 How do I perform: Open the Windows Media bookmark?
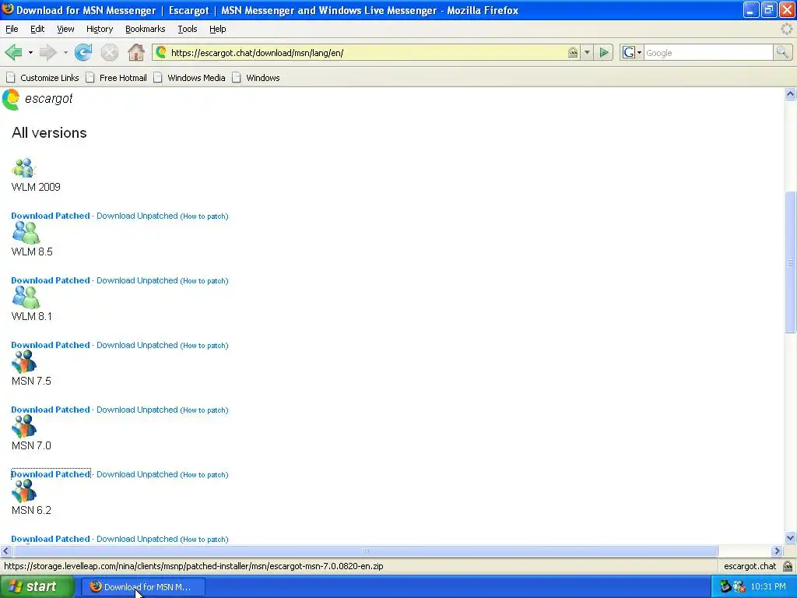point(190,78)
